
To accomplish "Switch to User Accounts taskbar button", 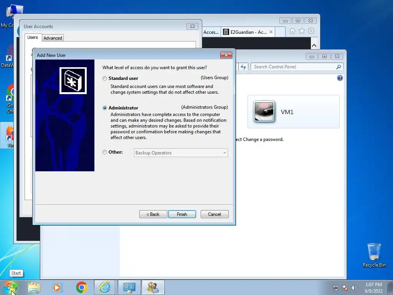I will pyautogui.click(x=153, y=287).
